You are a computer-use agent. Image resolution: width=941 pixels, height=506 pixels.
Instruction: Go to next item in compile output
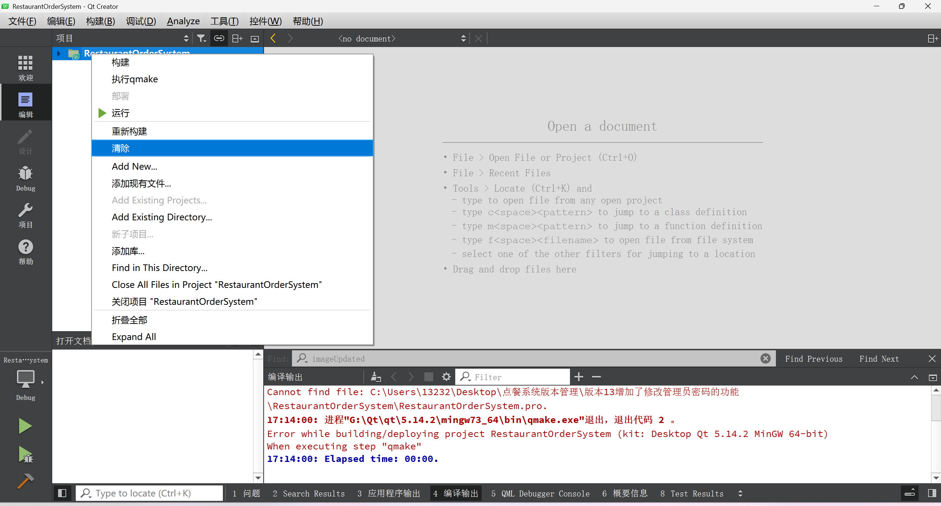click(411, 377)
